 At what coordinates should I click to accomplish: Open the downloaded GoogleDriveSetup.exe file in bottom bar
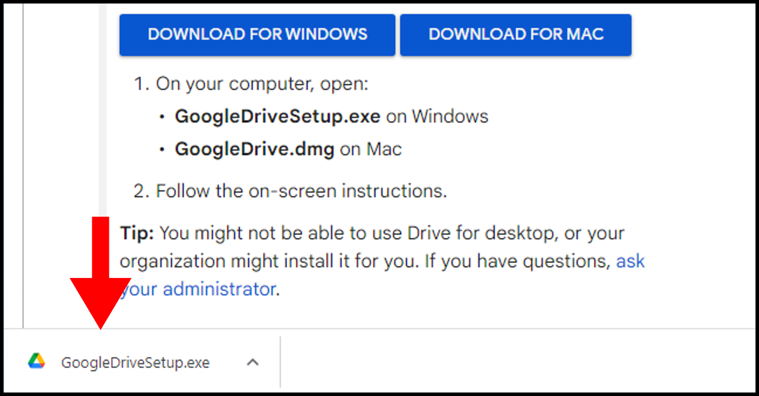tap(135, 363)
